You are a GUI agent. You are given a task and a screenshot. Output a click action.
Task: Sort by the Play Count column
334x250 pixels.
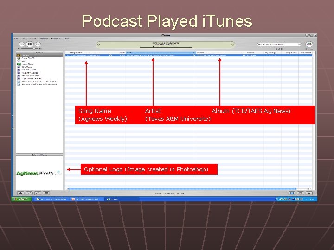pyautogui.click(x=289, y=52)
